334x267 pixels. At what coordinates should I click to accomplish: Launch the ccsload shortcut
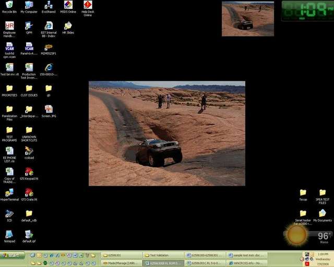pos(29,153)
